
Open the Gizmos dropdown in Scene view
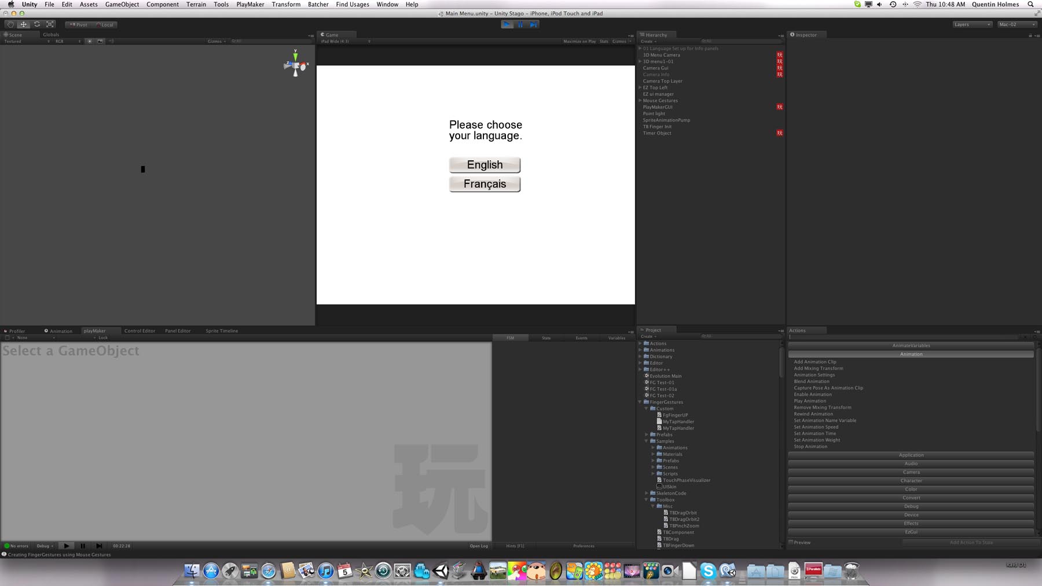click(216, 41)
